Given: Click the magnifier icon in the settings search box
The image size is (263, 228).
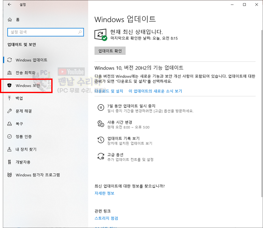Looking at the screenshot, I should [x=80, y=32].
